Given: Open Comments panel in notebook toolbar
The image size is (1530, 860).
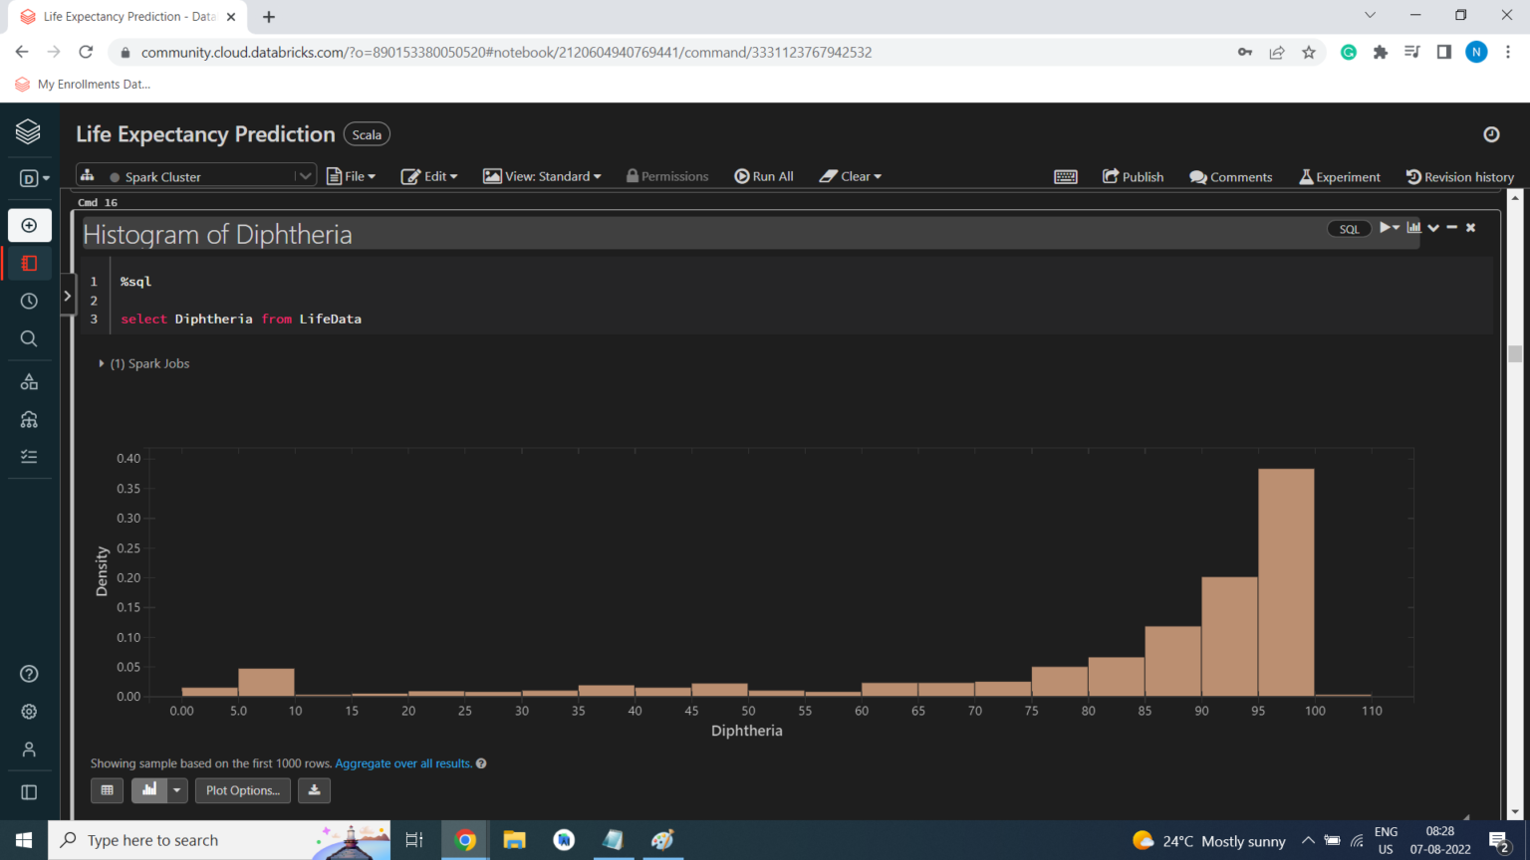Looking at the screenshot, I should 1230,177.
